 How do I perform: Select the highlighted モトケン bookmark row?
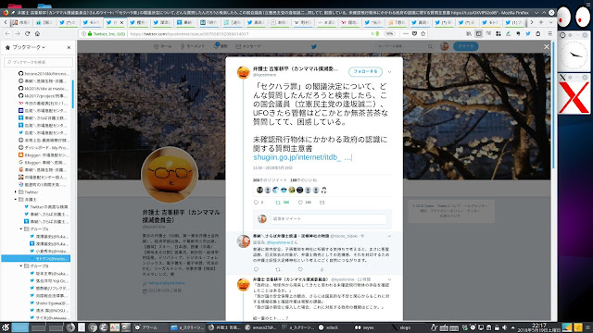(x=36, y=259)
